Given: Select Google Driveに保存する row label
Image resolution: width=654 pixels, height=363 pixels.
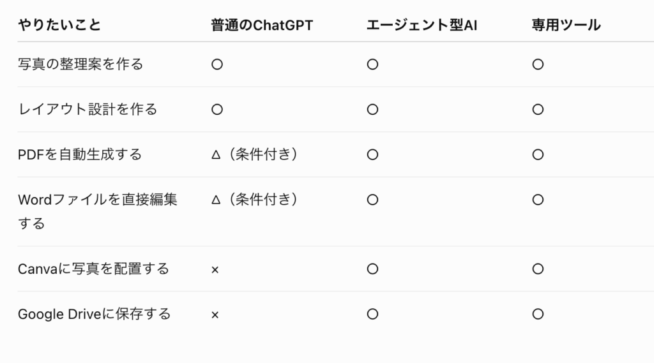Looking at the screenshot, I should point(95,314).
